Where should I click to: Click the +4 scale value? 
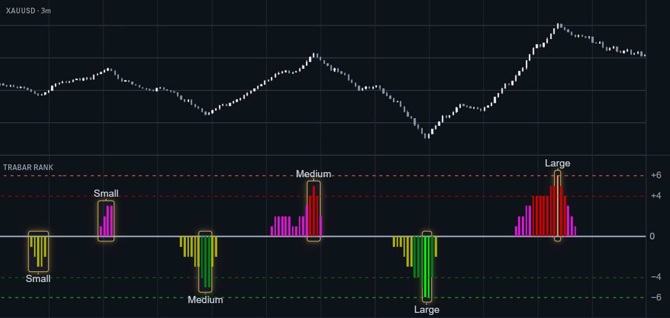[x=656, y=196]
